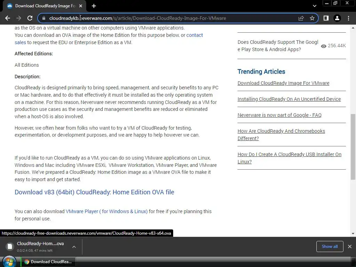Open article about Google Play Store support
Viewport: 356px width, 267px height.
(x=278, y=46)
